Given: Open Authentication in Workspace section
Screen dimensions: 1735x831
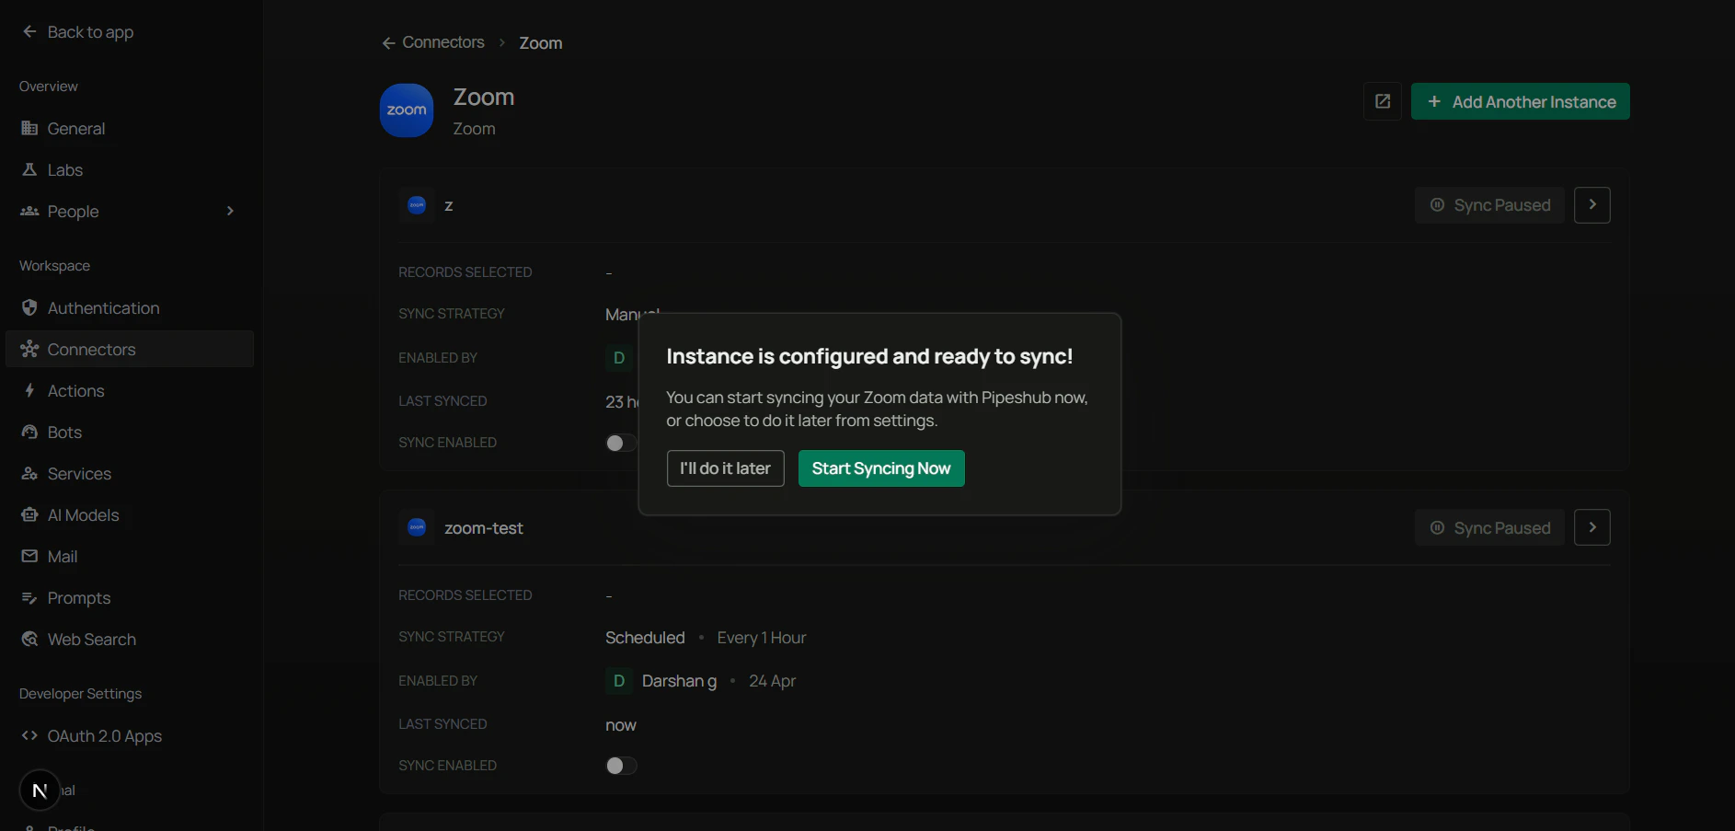Looking at the screenshot, I should pos(130,307).
